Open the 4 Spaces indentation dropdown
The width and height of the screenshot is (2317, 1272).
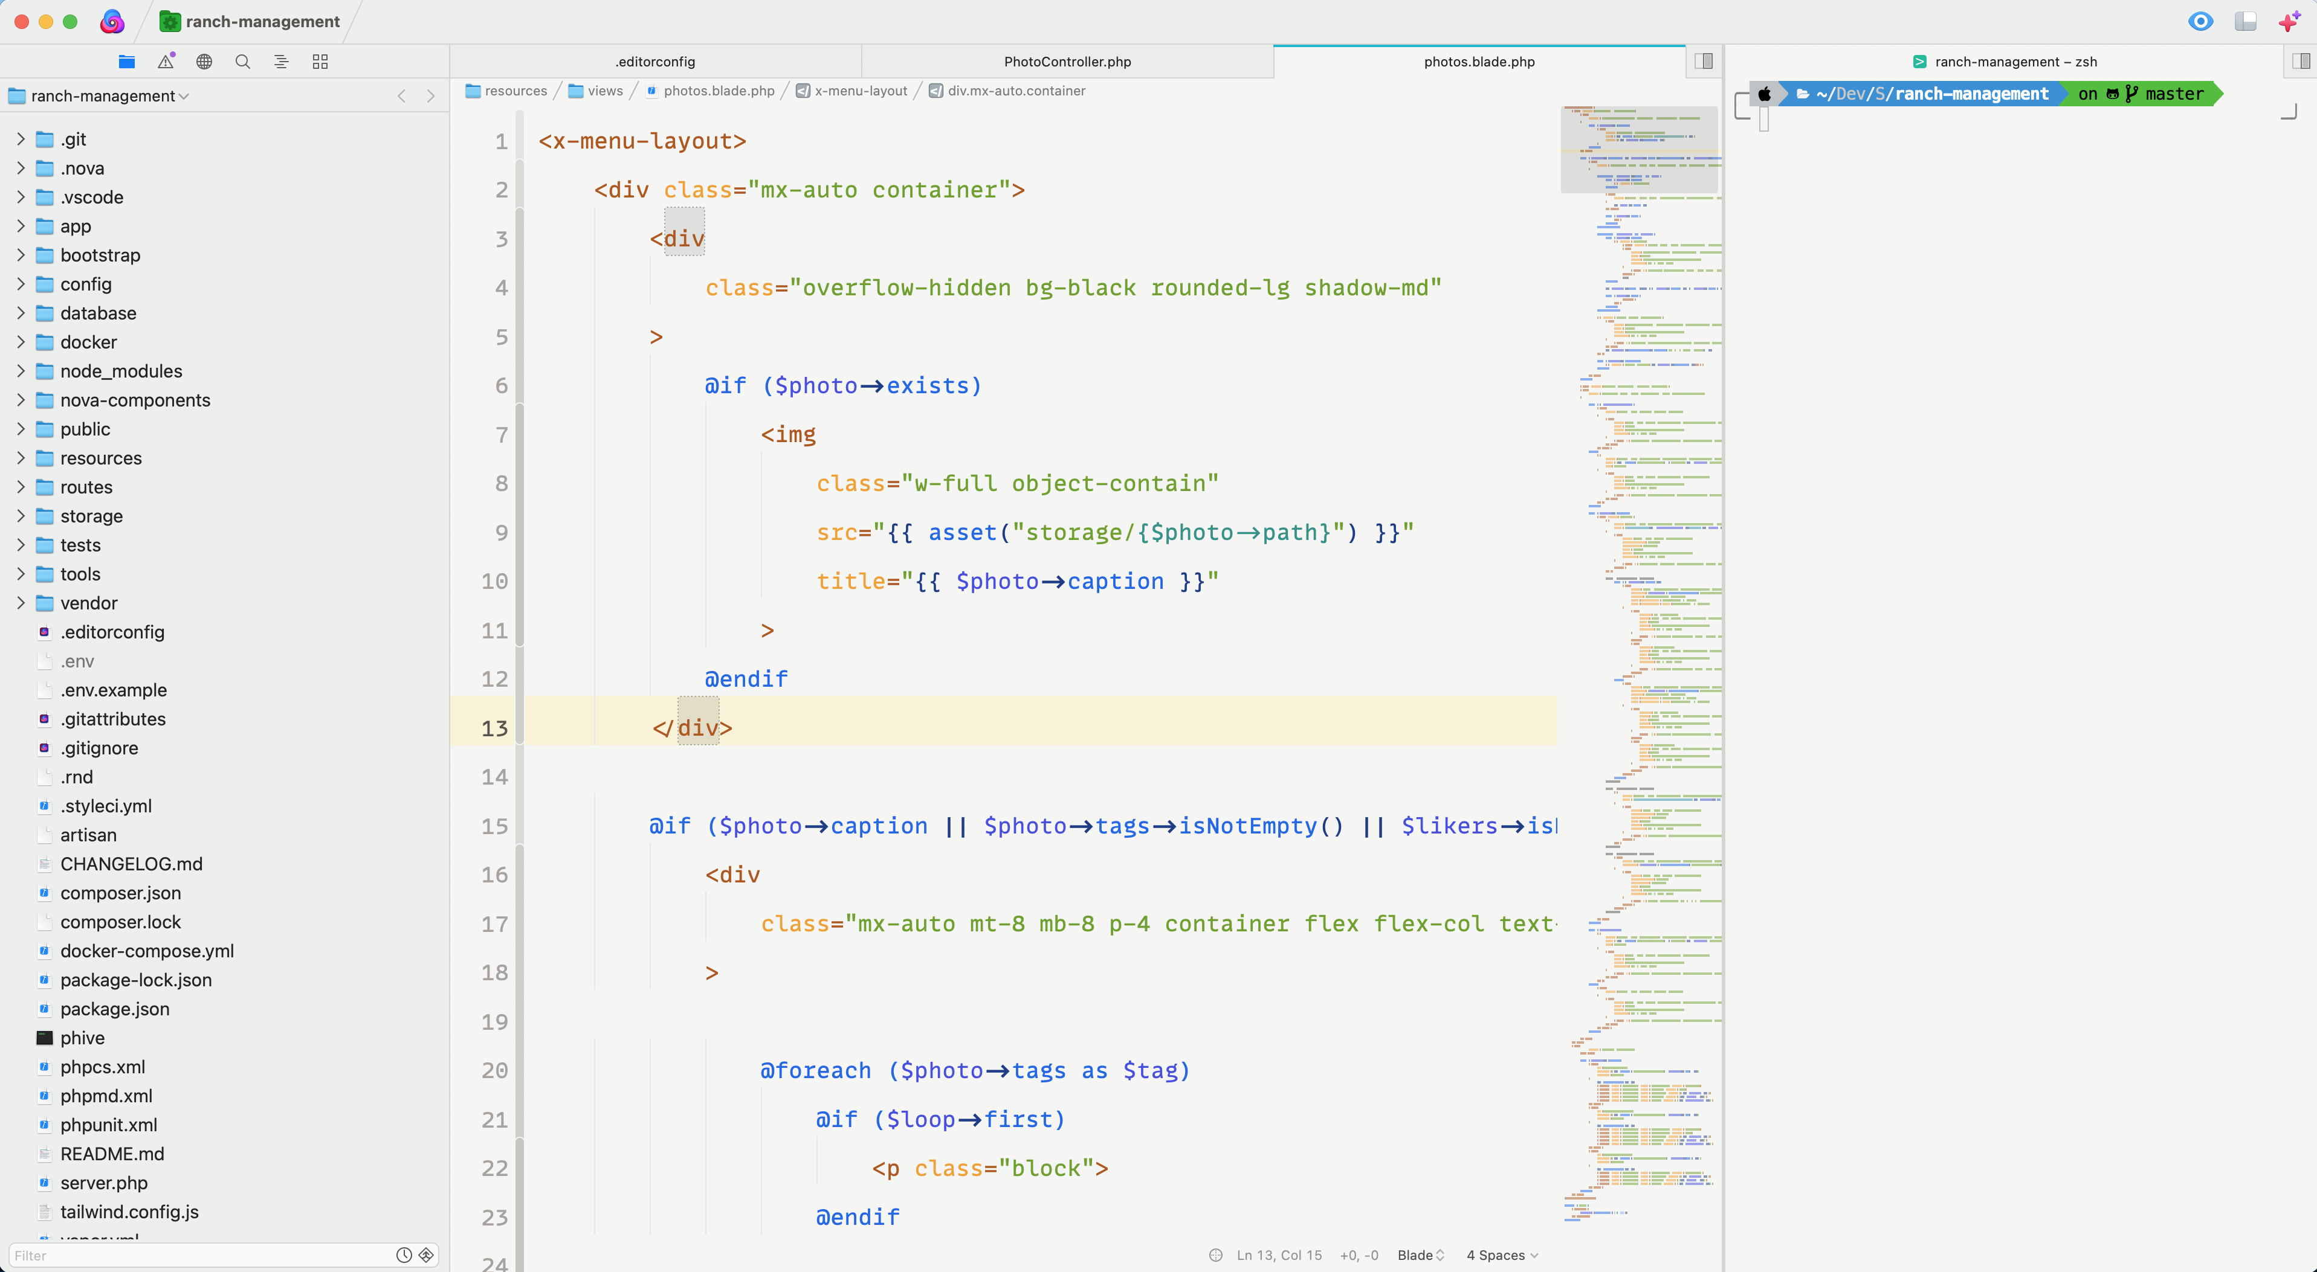pos(1501,1255)
